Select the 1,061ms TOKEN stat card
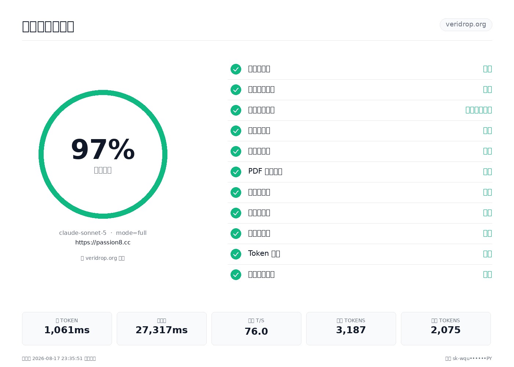 pyautogui.click(x=67, y=328)
